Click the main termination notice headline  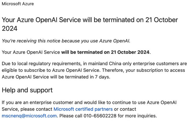tap(90, 20)
